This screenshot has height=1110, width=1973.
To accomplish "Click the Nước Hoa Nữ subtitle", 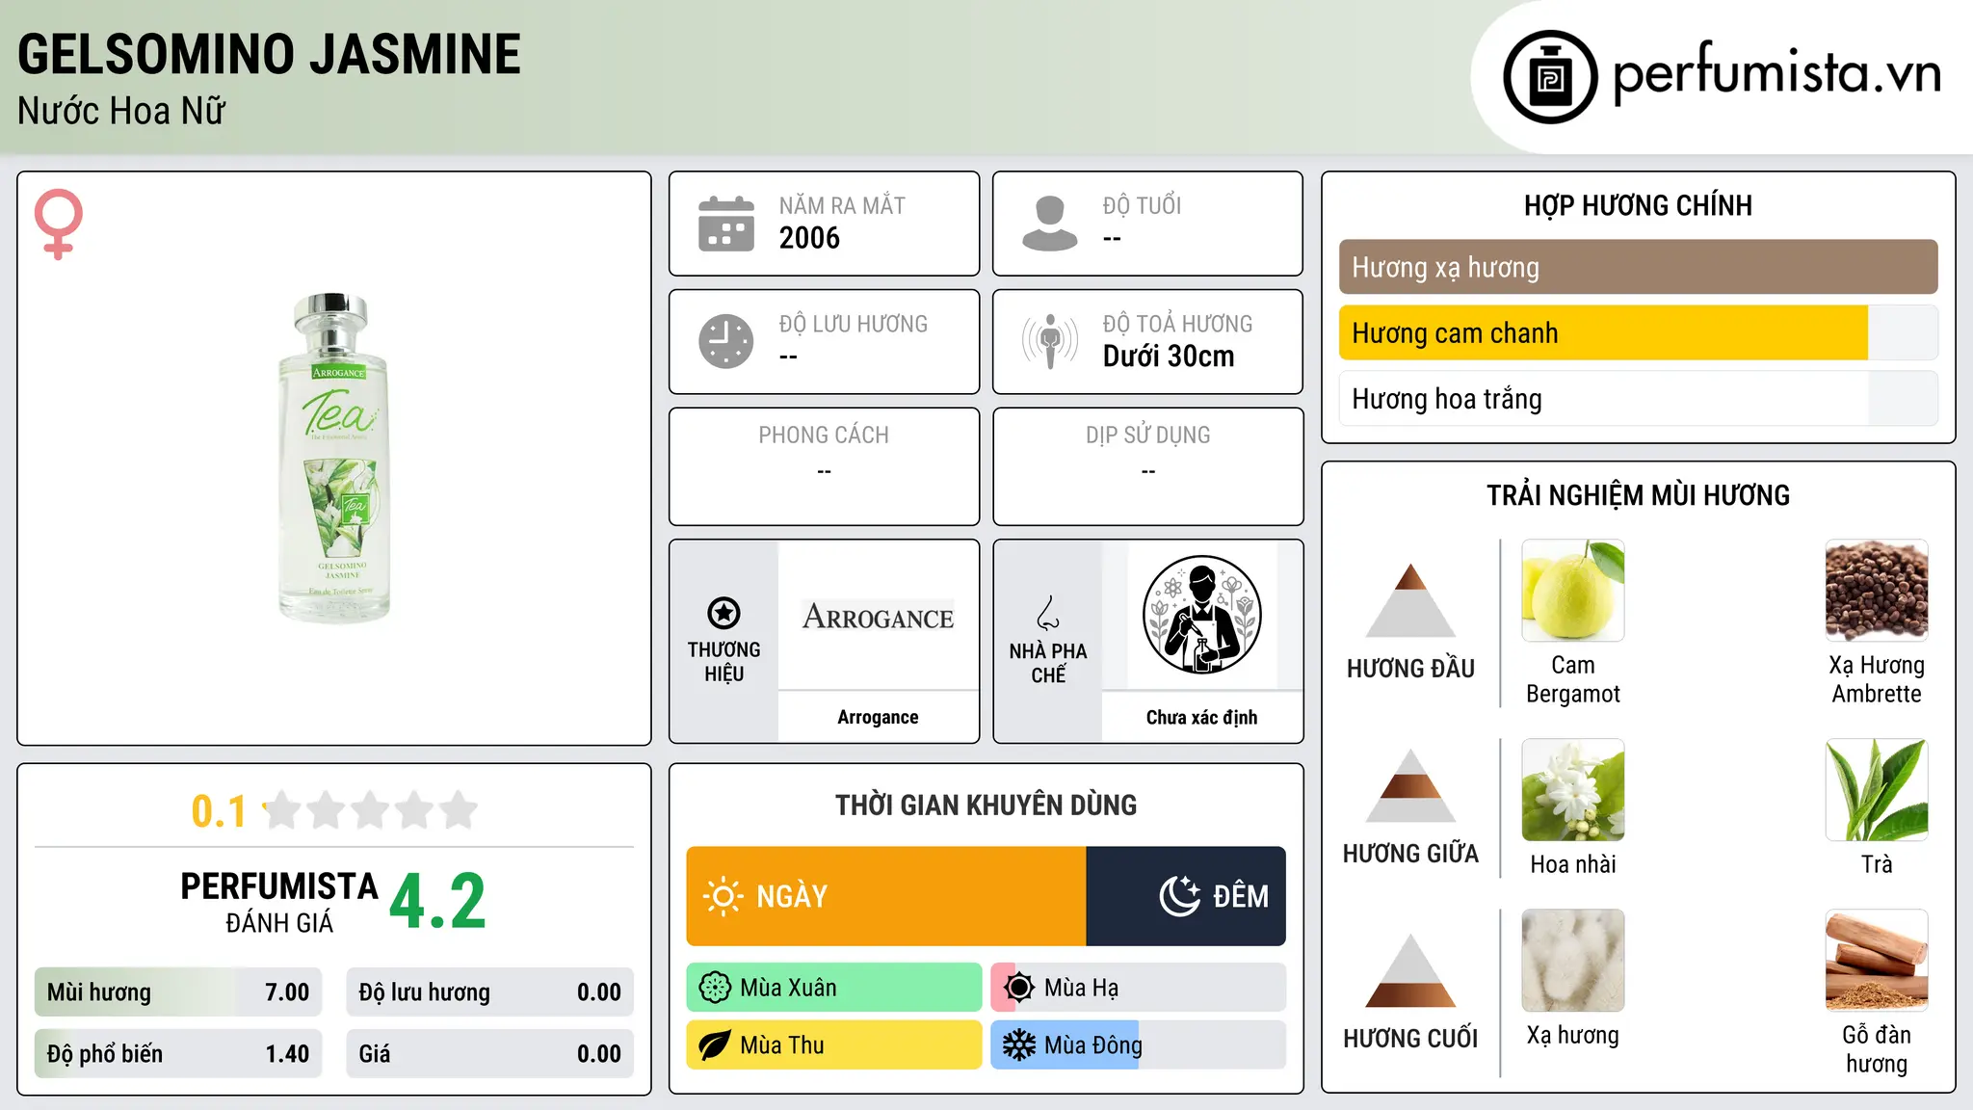I will pos(121,111).
